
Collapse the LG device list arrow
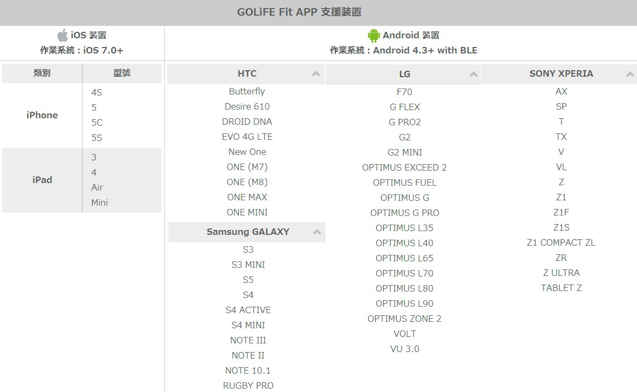point(473,74)
